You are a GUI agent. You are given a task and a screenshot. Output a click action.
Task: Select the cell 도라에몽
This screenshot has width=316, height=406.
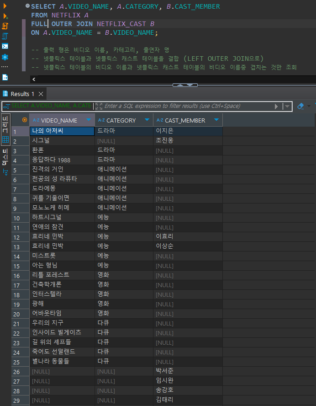tap(62, 188)
